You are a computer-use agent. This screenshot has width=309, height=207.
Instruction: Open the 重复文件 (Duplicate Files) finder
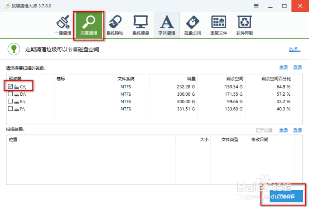pos(218,25)
